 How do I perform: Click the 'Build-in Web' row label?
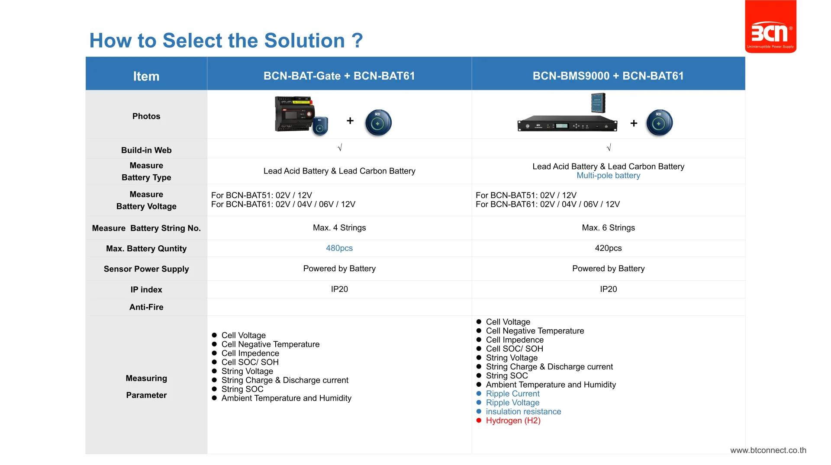146,150
